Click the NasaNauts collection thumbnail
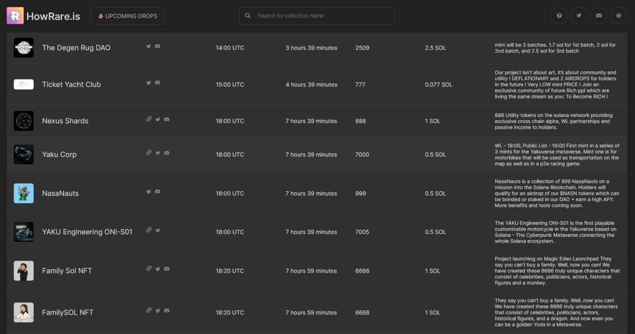 tap(24, 193)
